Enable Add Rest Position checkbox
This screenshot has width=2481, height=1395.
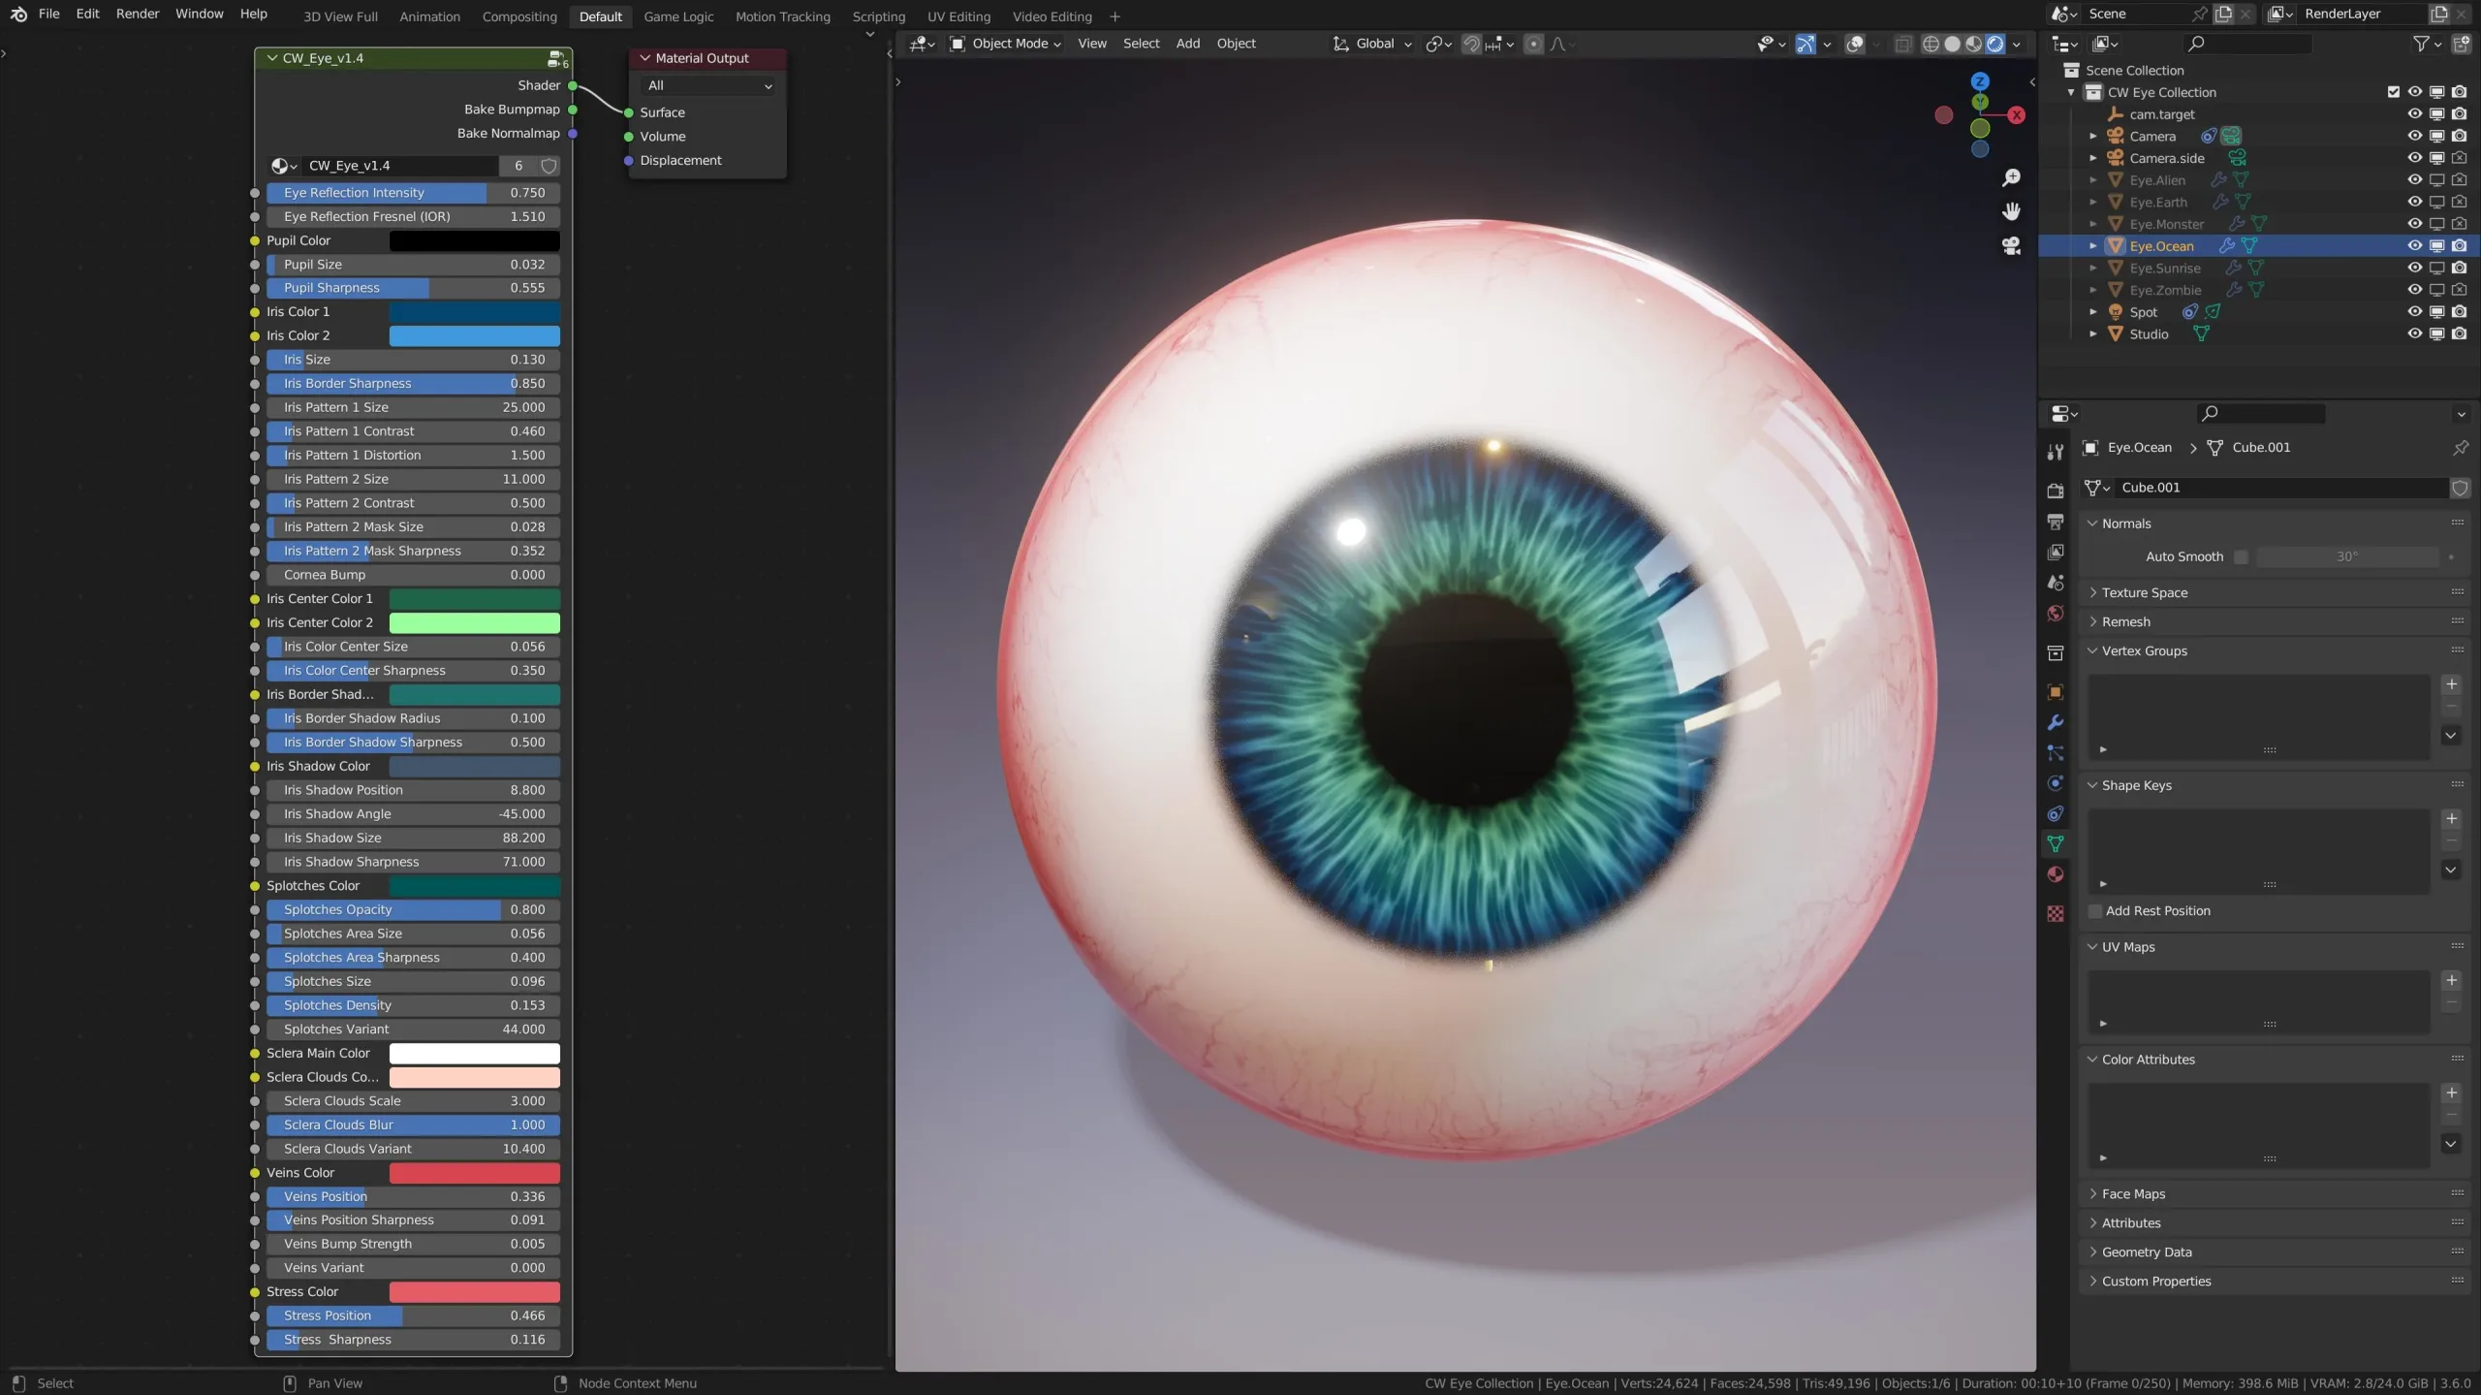(x=2094, y=911)
